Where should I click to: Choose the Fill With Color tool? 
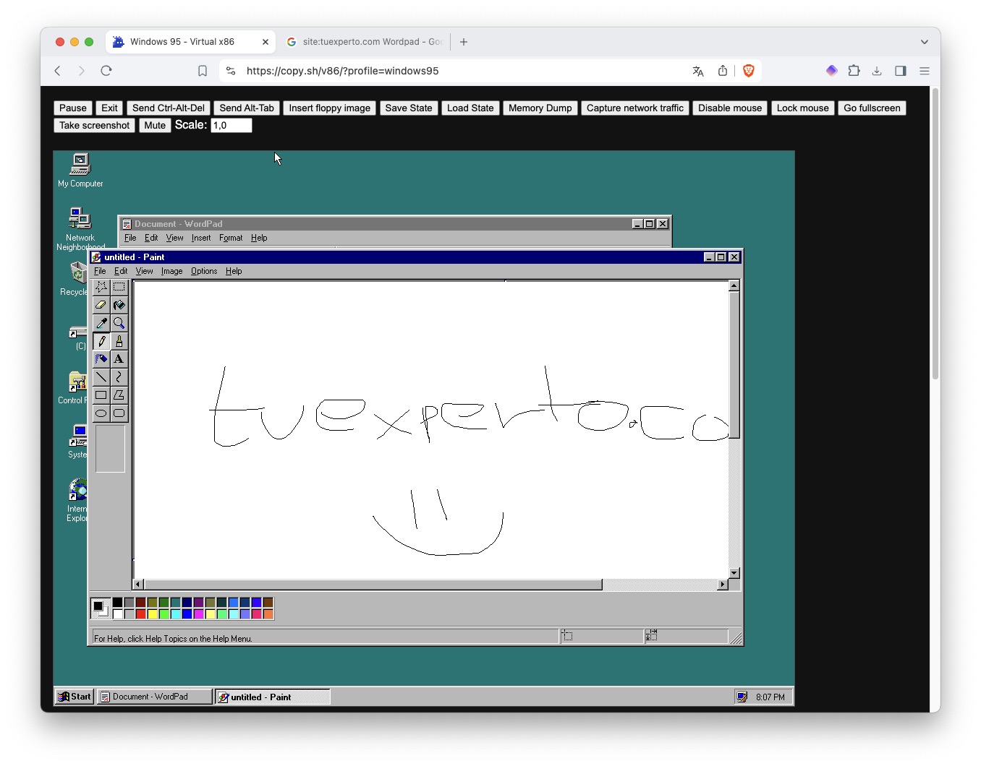coord(119,304)
